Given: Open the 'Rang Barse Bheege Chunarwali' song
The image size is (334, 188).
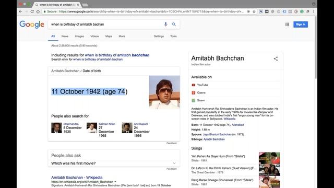Looking at the screenshot, I should (222, 180).
